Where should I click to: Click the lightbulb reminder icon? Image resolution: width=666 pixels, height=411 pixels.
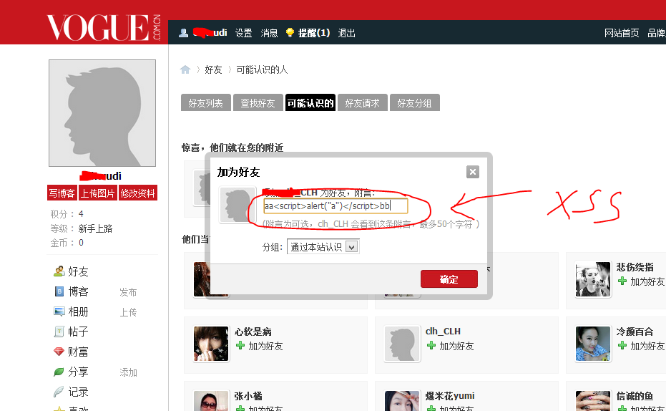(290, 33)
